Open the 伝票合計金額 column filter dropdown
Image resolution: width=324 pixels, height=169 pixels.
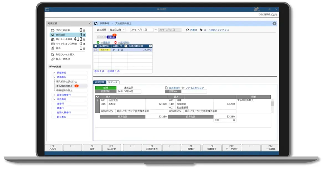[x=150, y=46]
